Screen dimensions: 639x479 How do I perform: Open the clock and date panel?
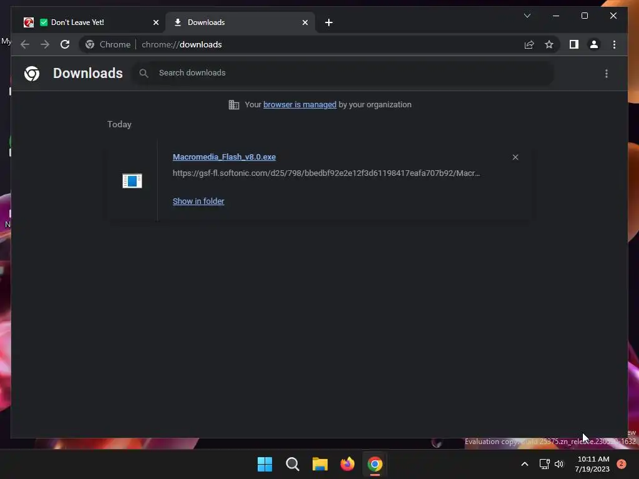pyautogui.click(x=593, y=464)
